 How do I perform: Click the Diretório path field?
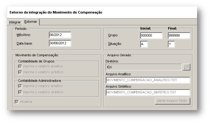pos(143,67)
